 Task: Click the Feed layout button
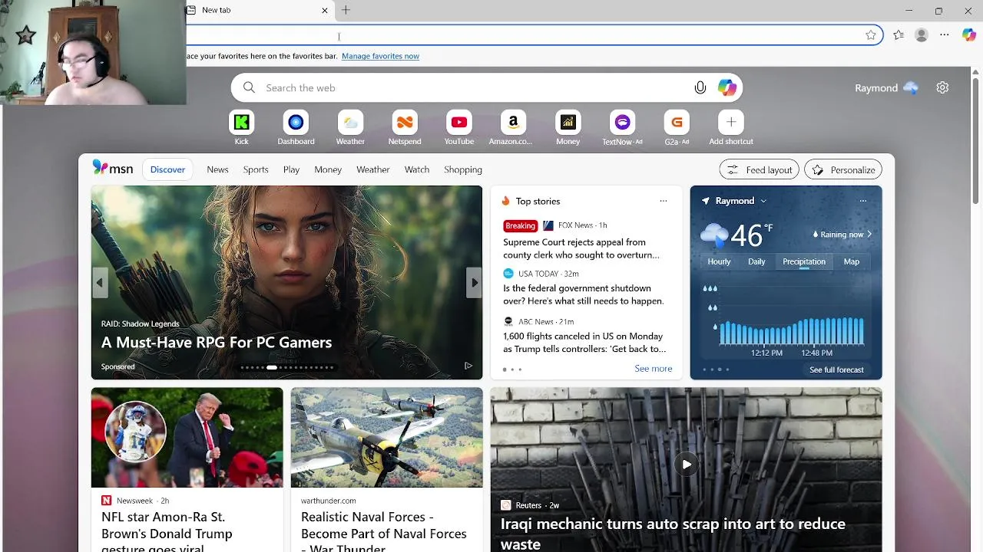760,169
